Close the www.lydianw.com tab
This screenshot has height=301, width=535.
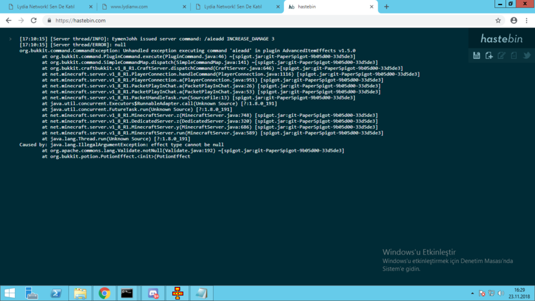point(184,7)
